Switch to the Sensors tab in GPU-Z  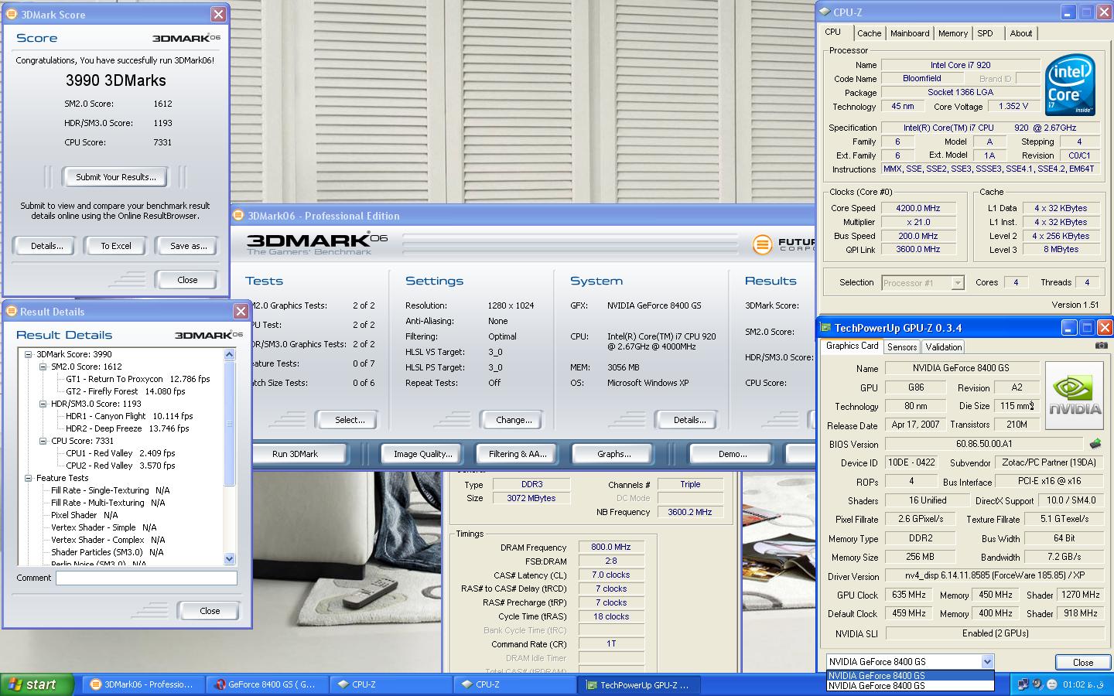(902, 347)
